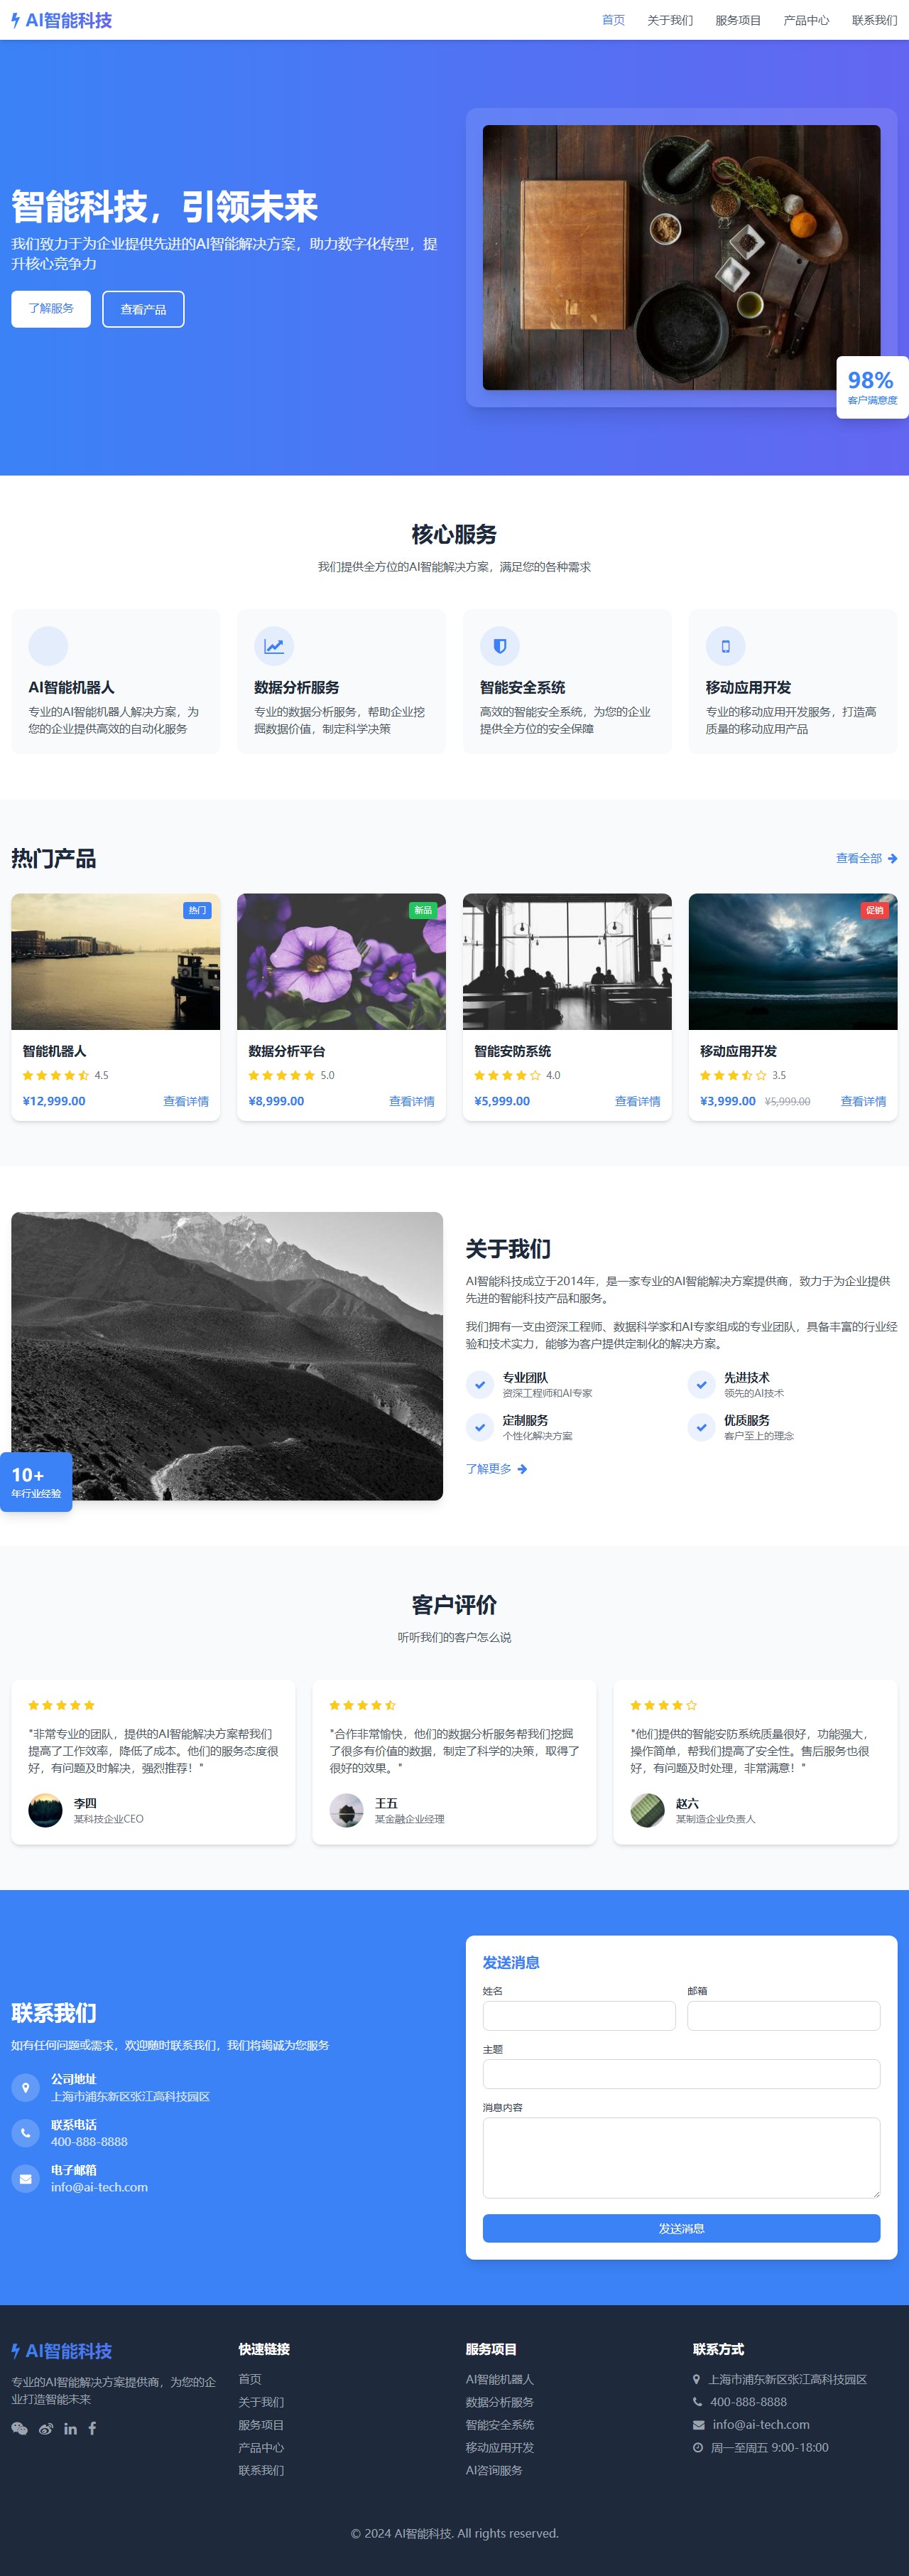Click the arrow icon after 了解更多
The image size is (909, 2576).
pos(523,1469)
